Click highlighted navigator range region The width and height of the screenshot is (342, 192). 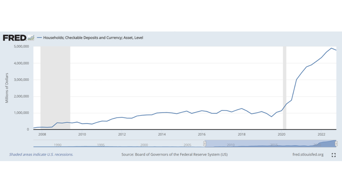click(270, 143)
